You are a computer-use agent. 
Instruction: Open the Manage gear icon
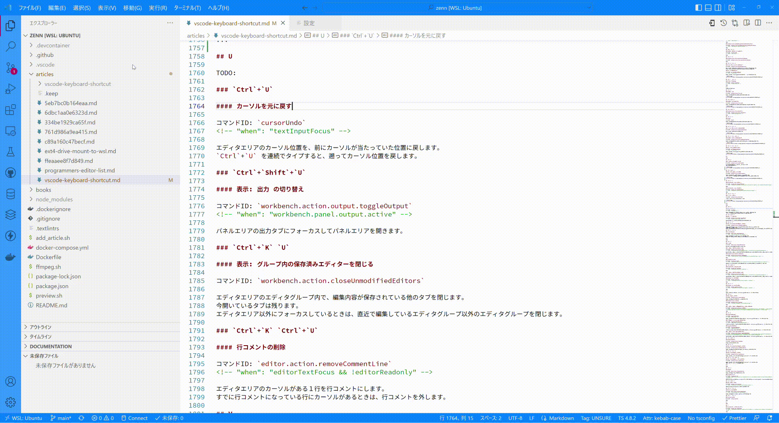[11, 402]
